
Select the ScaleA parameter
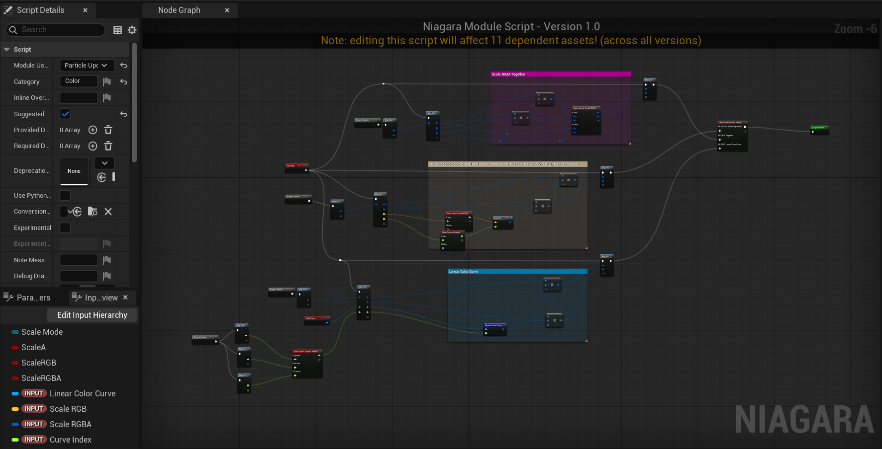(x=33, y=347)
